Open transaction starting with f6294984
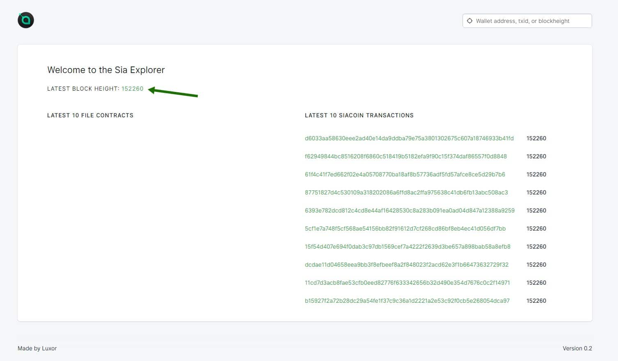This screenshot has height=361, width=618. 406,156
